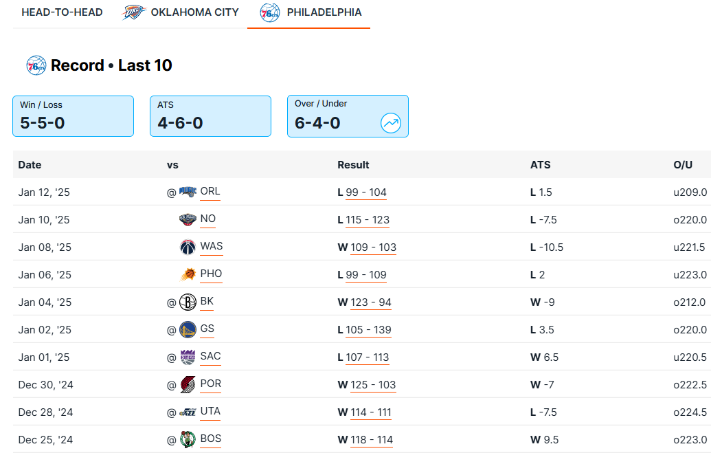The image size is (711, 453).
Task: Open the Oklahoma City tab
Action: [x=180, y=12]
